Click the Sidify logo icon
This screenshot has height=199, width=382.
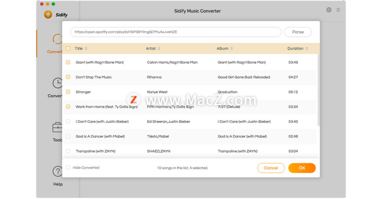point(48,14)
